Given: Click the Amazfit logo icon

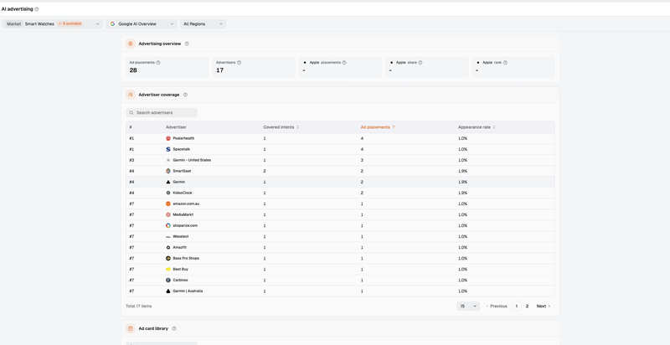Looking at the screenshot, I should [x=168, y=247].
